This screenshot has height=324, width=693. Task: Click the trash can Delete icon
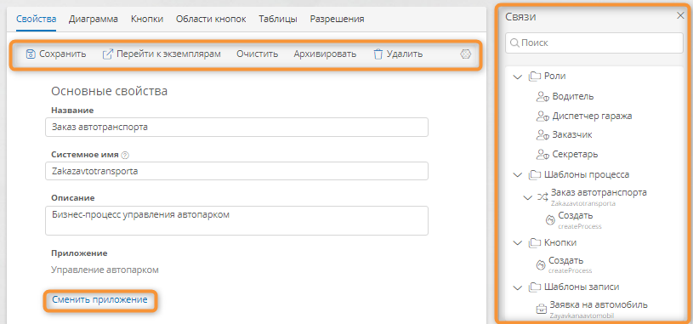[378, 54]
